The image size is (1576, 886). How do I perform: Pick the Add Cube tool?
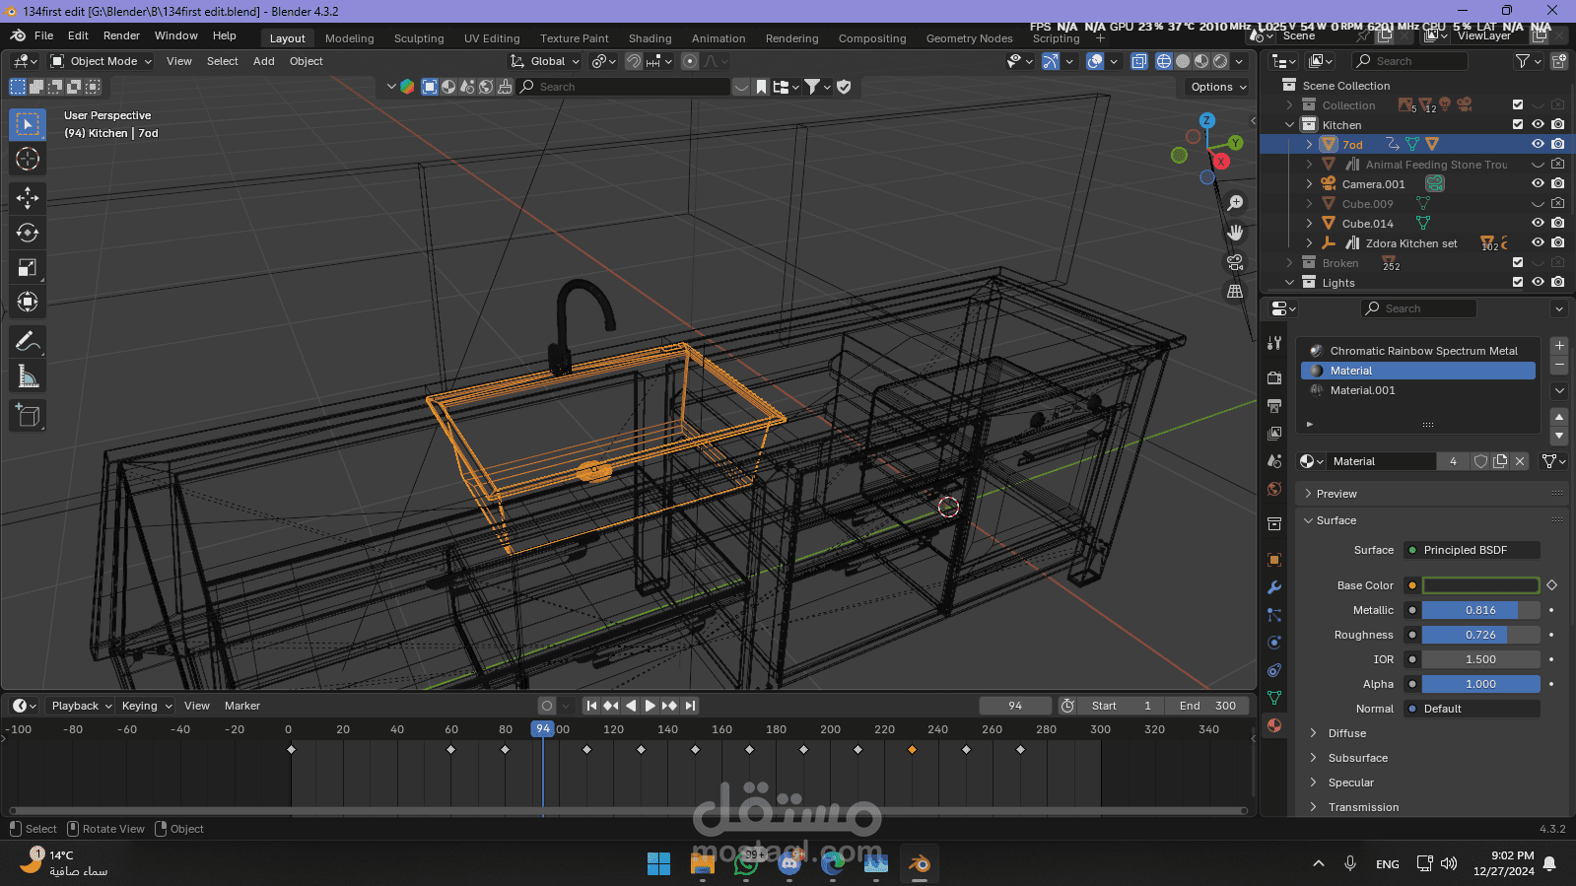click(28, 416)
